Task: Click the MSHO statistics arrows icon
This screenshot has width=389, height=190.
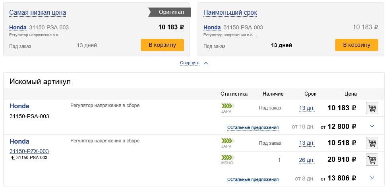Action: (x=228, y=157)
